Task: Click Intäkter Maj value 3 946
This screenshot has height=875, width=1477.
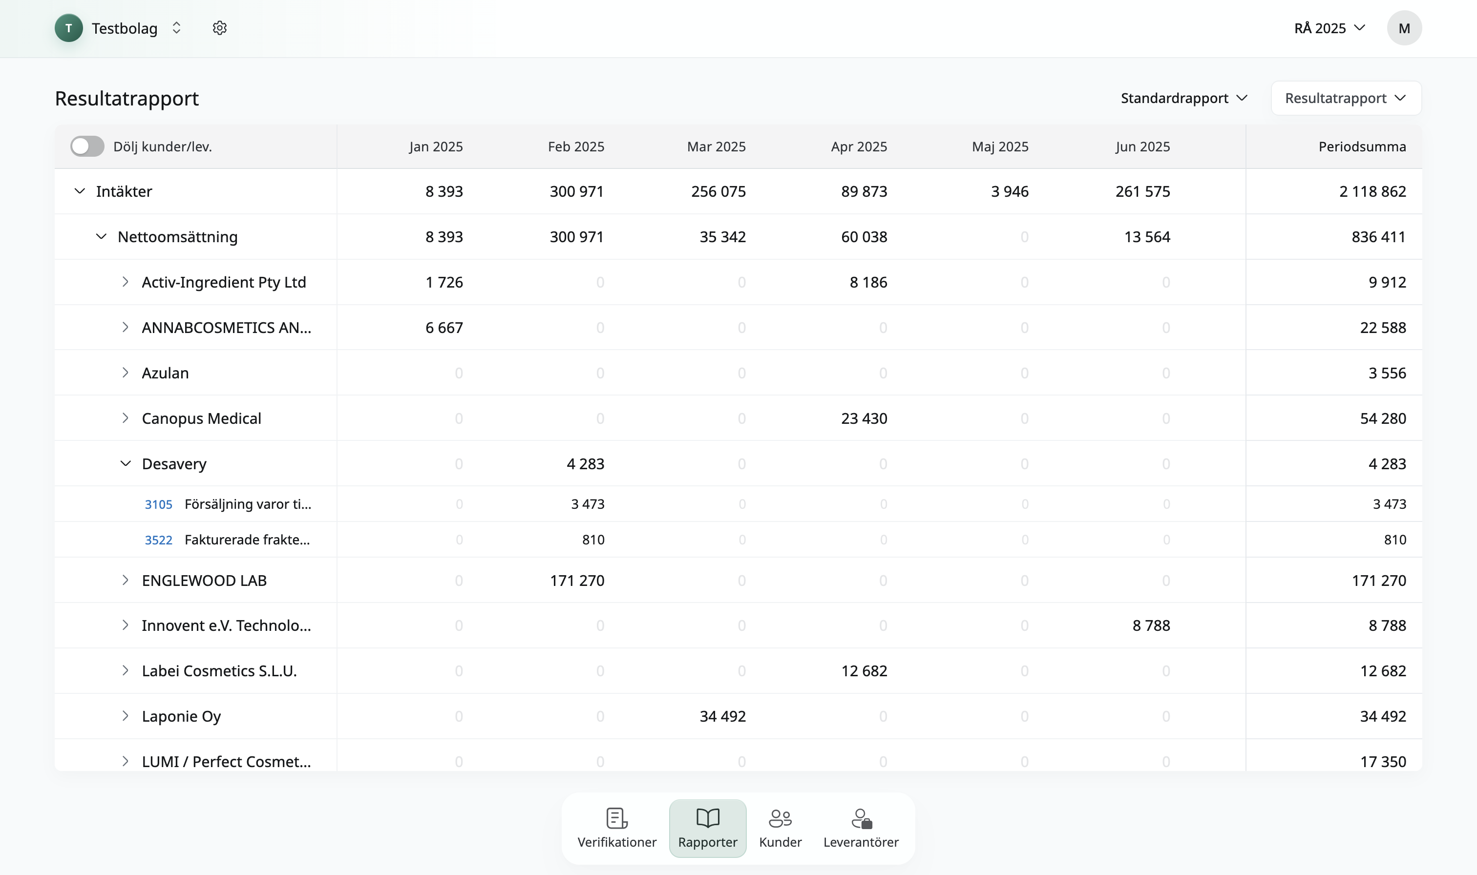Action: [1010, 191]
